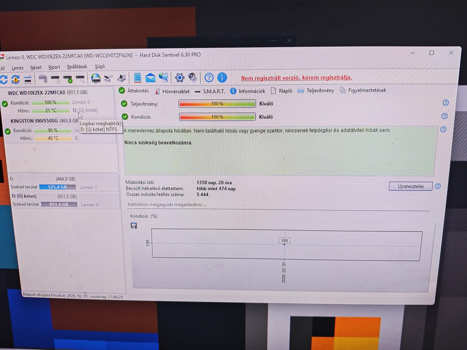Image resolution: width=467 pixels, height=350 pixels.
Task: Click the save icon above the Kondíció chart
Action: click(134, 226)
